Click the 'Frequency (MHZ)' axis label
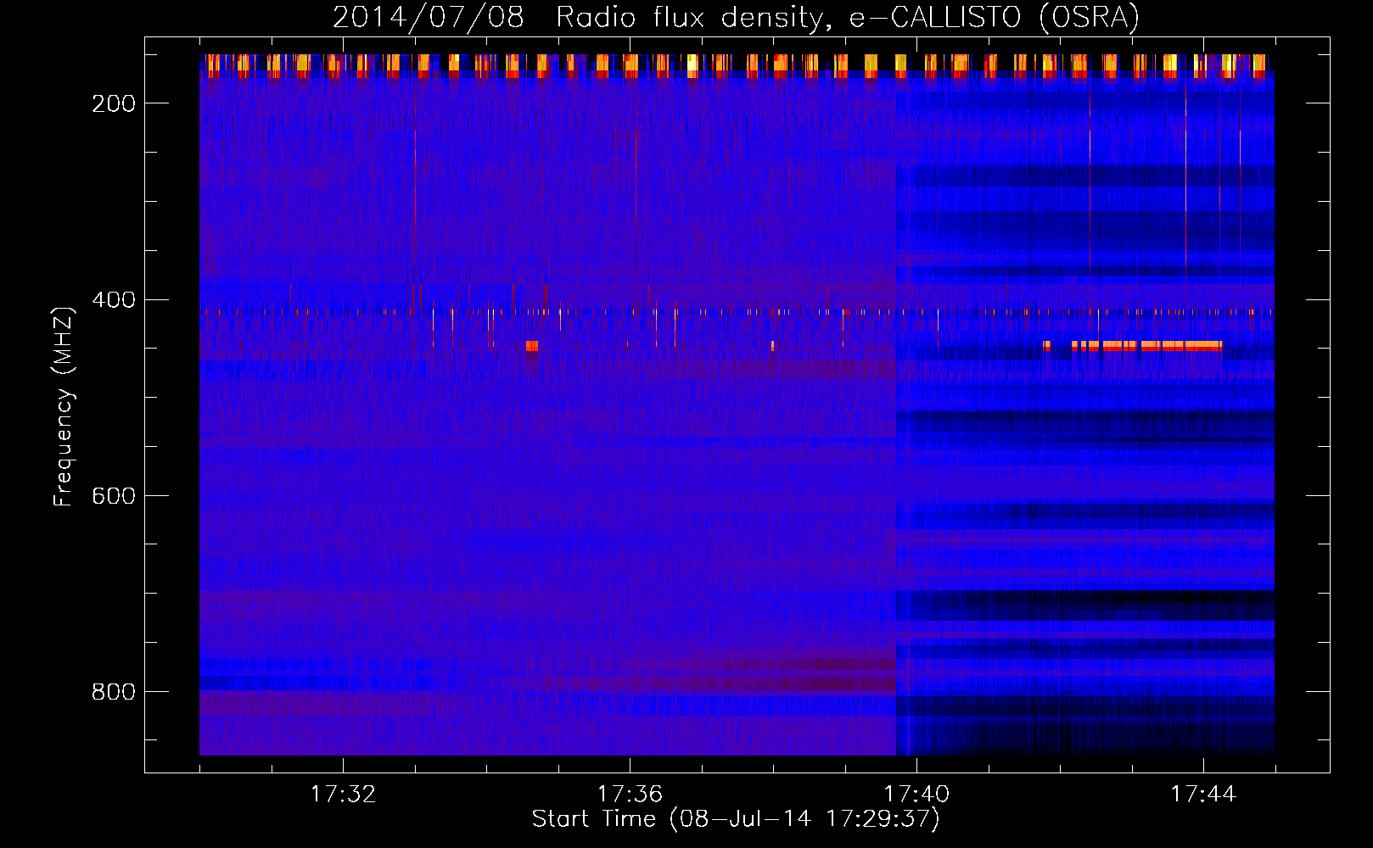The image size is (1373, 848). (x=64, y=406)
